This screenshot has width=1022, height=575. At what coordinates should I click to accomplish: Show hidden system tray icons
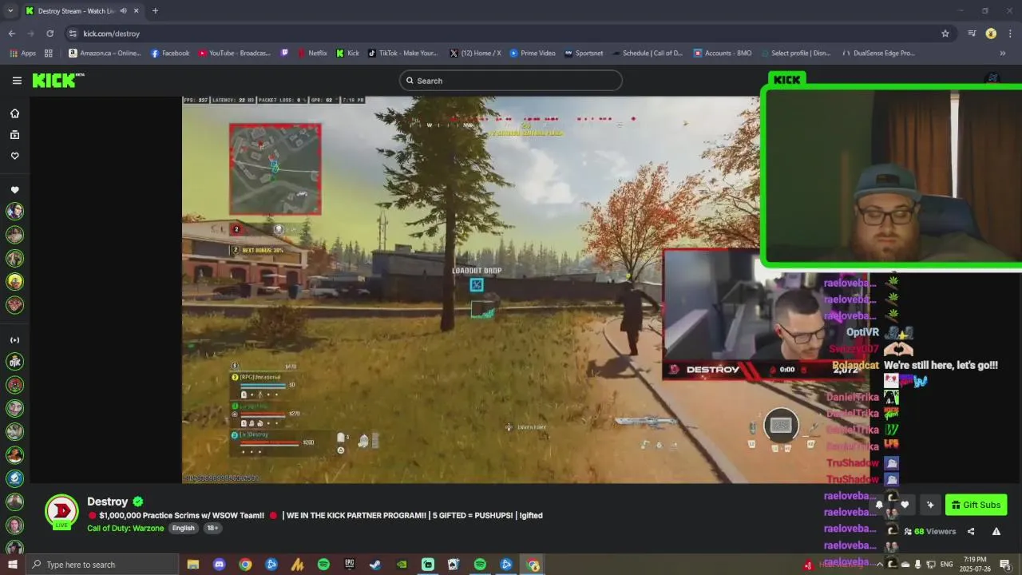(x=879, y=565)
